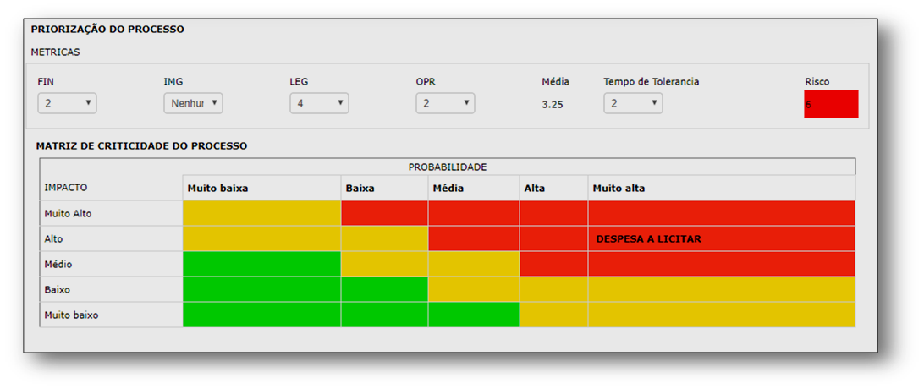
Task: Click green cell at Médio, Muito baixa
Action: (261, 264)
